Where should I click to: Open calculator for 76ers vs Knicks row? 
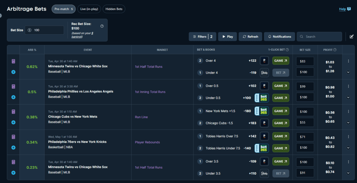pyautogui.click(x=14, y=137)
